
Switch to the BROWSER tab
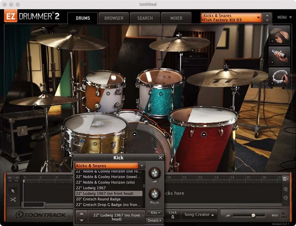114,18
